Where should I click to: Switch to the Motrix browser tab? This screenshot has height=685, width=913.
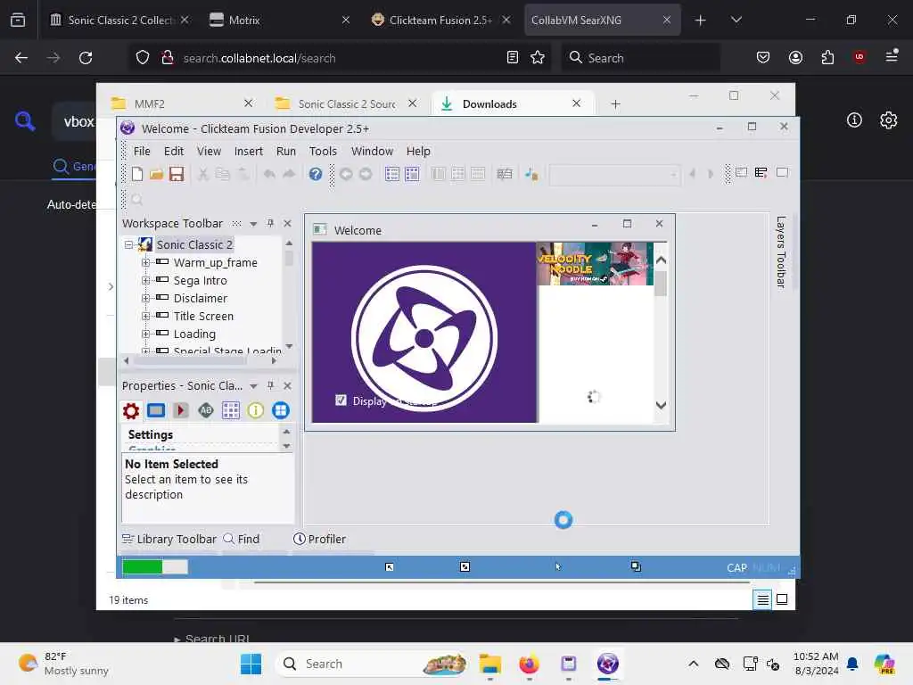277,20
